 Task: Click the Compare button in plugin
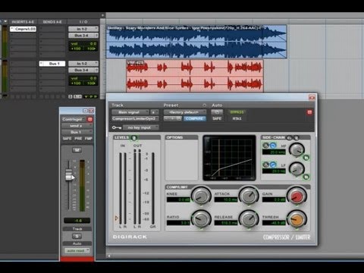coord(194,118)
